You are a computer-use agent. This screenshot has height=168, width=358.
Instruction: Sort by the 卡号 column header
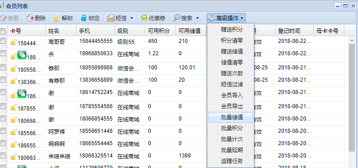coord(26,31)
